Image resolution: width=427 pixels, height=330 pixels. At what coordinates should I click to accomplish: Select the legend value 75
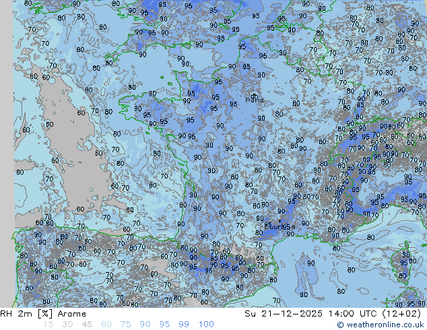[125, 325]
